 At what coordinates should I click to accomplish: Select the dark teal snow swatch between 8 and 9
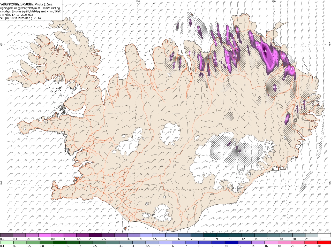[209, 235]
